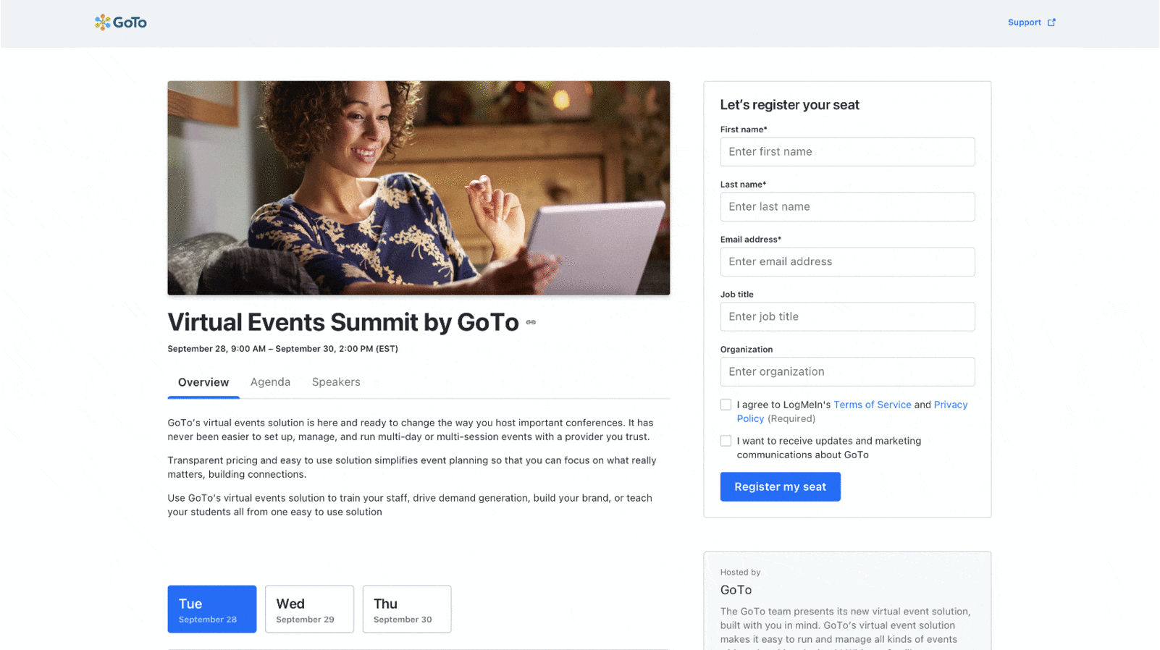Screen dimensions: 1160x650
Task: Open the Privacy Policy link
Action: click(950, 405)
